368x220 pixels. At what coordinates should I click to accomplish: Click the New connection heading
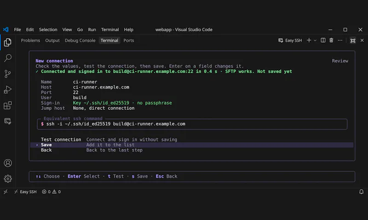click(54, 61)
